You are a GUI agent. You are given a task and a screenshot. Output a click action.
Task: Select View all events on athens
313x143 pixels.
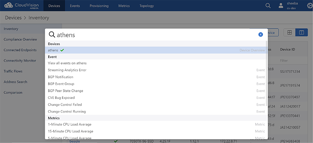(156, 63)
